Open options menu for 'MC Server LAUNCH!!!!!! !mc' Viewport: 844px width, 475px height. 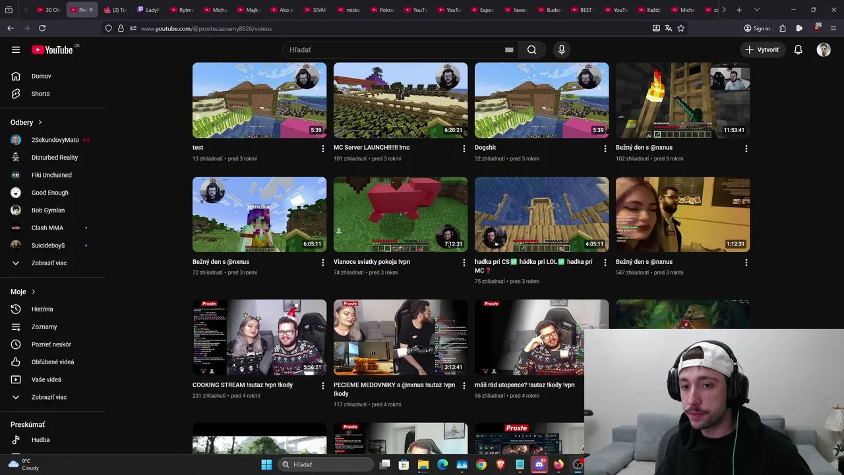[x=464, y=148]
